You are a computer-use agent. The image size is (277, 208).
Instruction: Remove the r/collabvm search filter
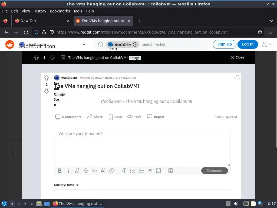[135, 44]
